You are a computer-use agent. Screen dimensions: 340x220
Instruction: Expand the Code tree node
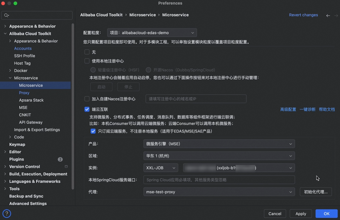10,137
